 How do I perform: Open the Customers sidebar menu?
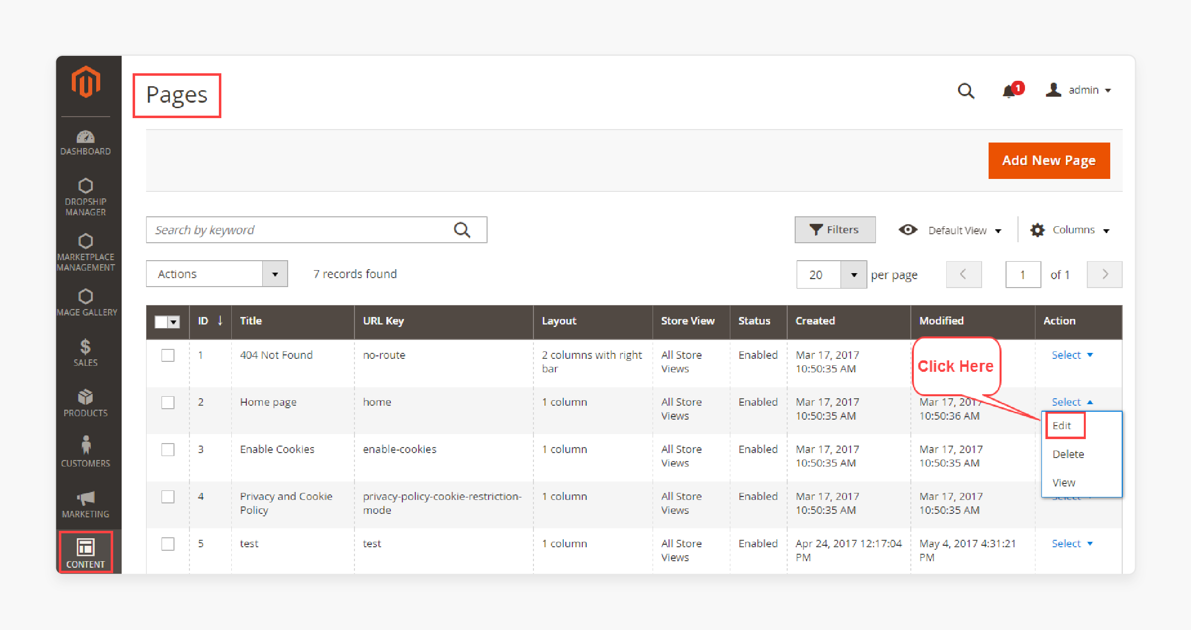click(86, 452)
